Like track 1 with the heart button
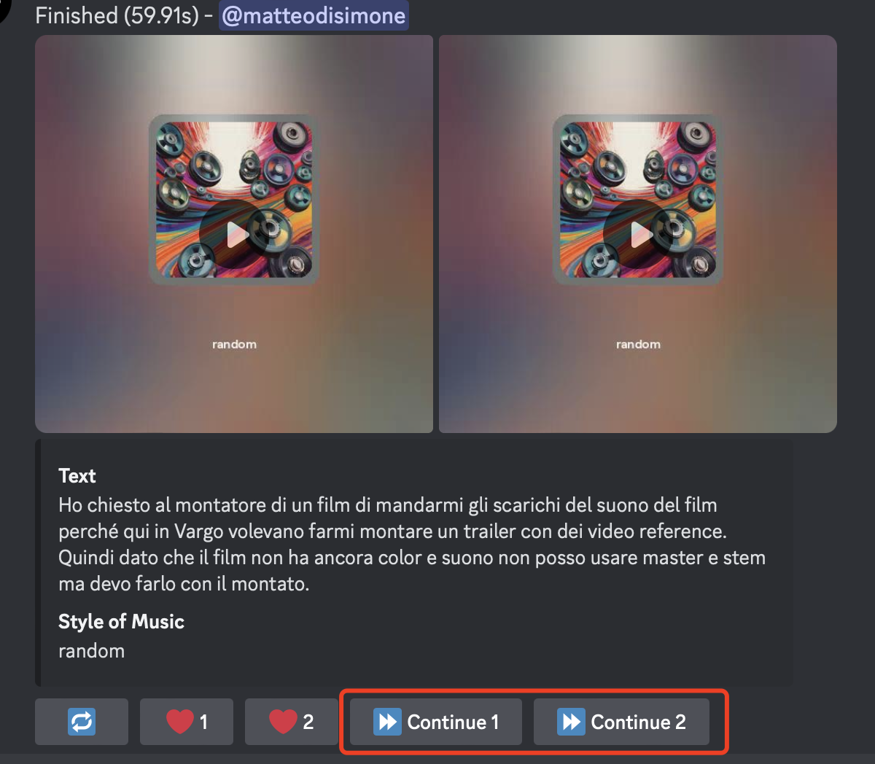Image resolution: width=875 pixels, height=764 pixels. point(187,722)
